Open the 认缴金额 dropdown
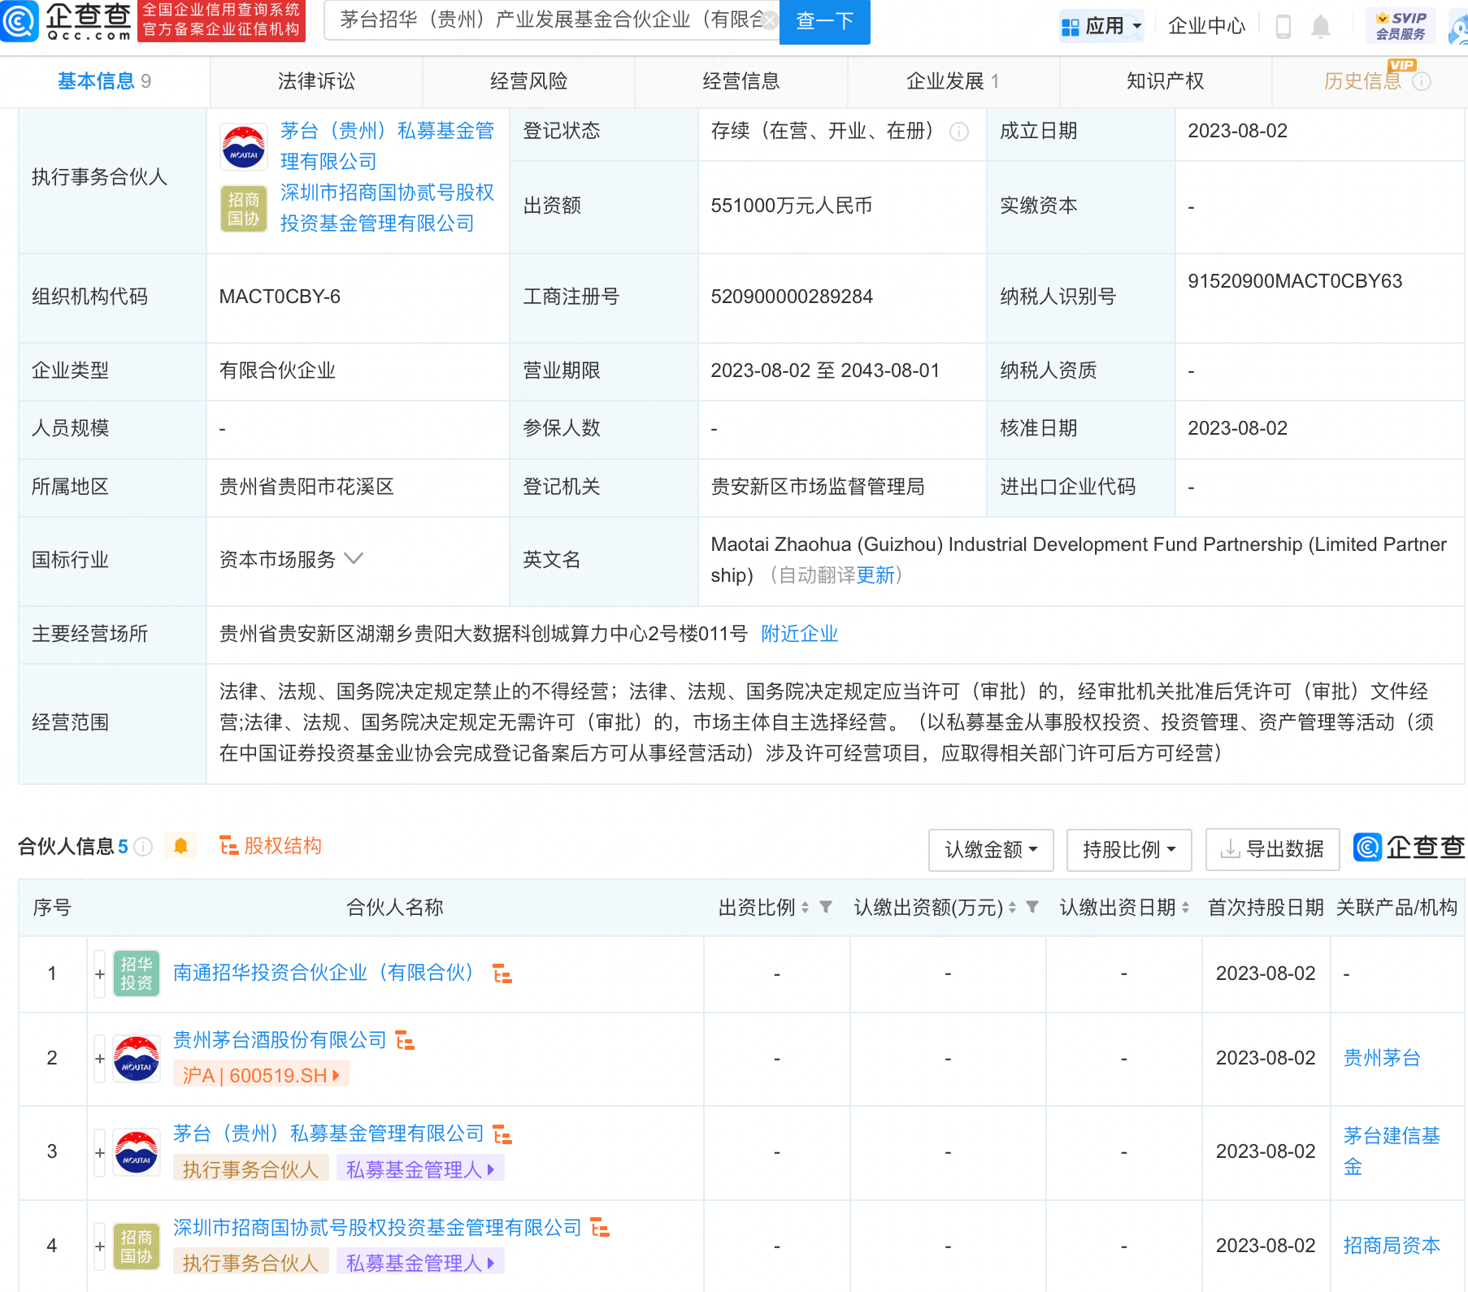Screen dimensions: 1468x1292 [990, 850]
